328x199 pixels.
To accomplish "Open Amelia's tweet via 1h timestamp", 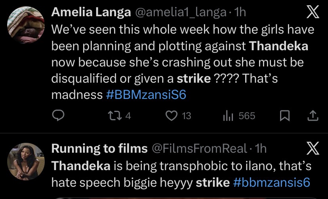I will [x=240, y=13].
